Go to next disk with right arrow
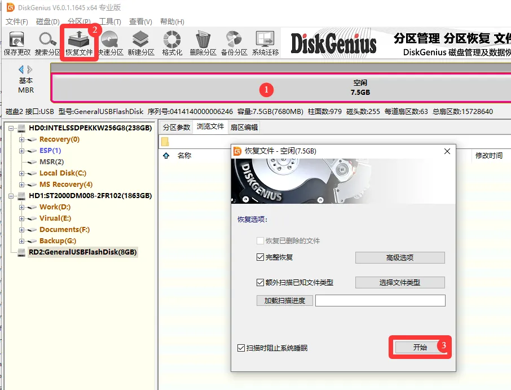The image size is (511, 390). click(x=30, y=69)
